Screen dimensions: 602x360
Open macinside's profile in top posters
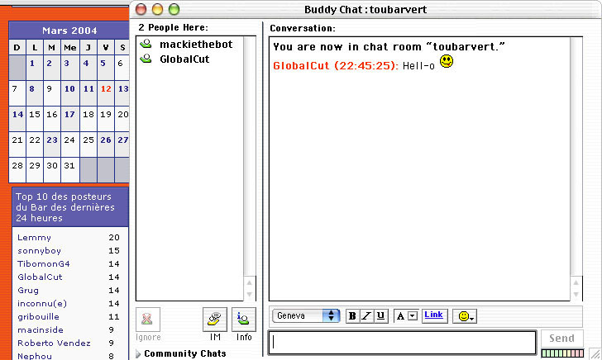click(x=41, y=329)
